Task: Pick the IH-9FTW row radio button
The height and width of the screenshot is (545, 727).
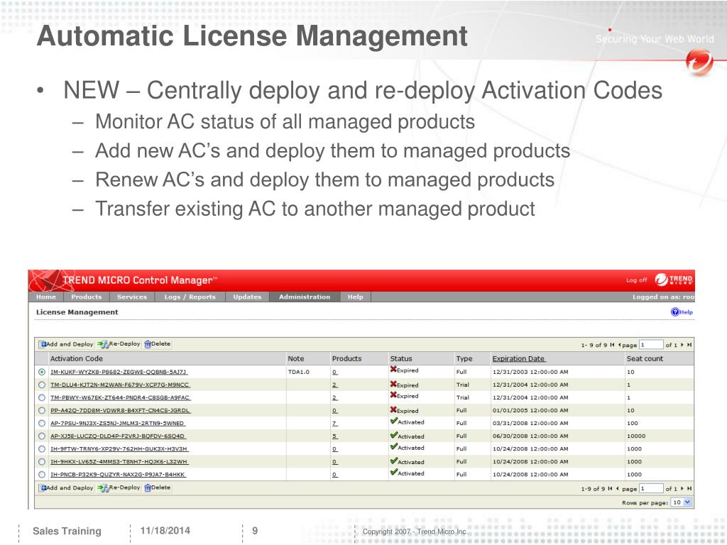Action: tap(42, 449)
